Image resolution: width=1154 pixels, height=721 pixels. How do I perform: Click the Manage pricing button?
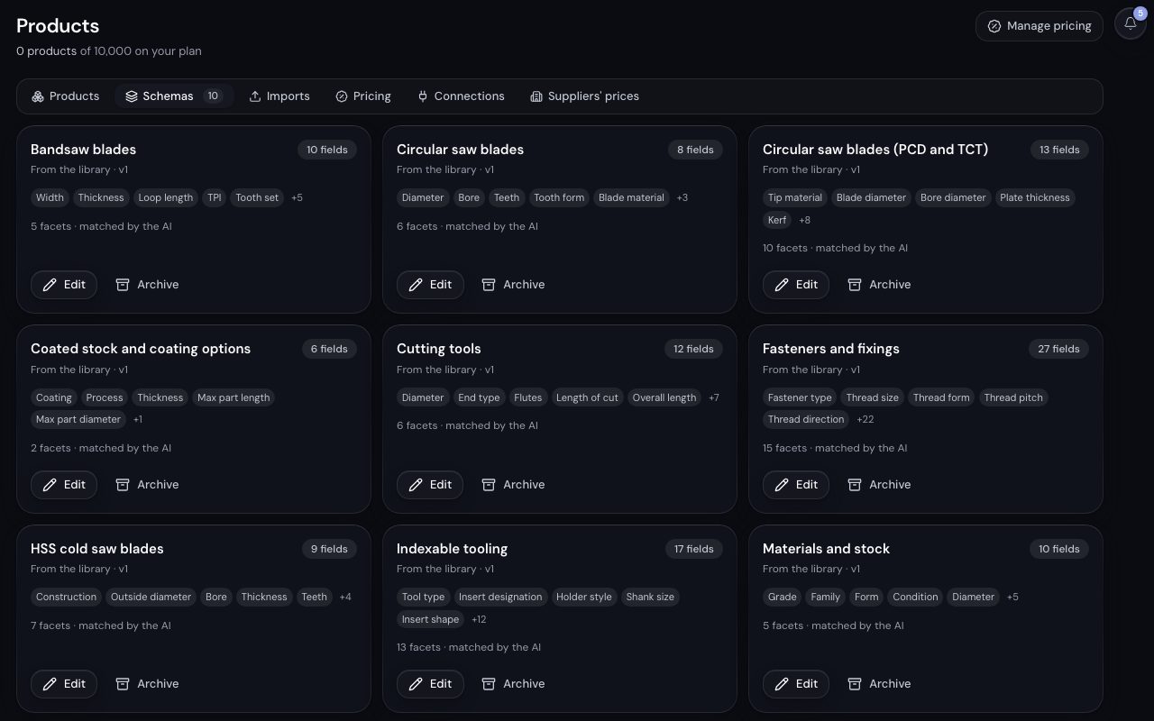(x=1040, y=26)
